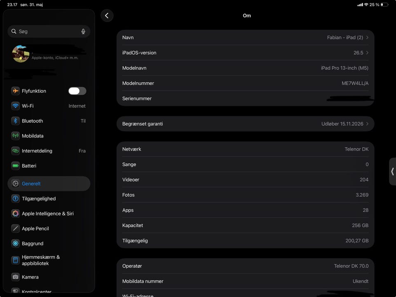The width and height of the screenshot is (396, 297).
Task: Tap the magnifying glass search icon
Action: pyautogui.click(x=14, y=31)
